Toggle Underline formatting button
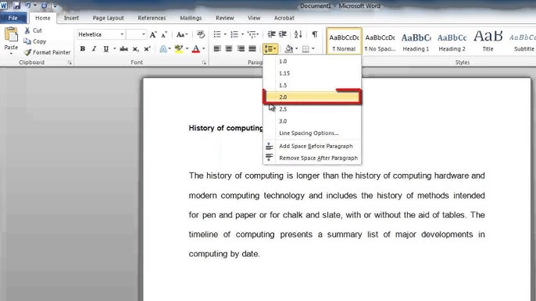This screenshot has width=536, height=301. [x=106, y=49]
